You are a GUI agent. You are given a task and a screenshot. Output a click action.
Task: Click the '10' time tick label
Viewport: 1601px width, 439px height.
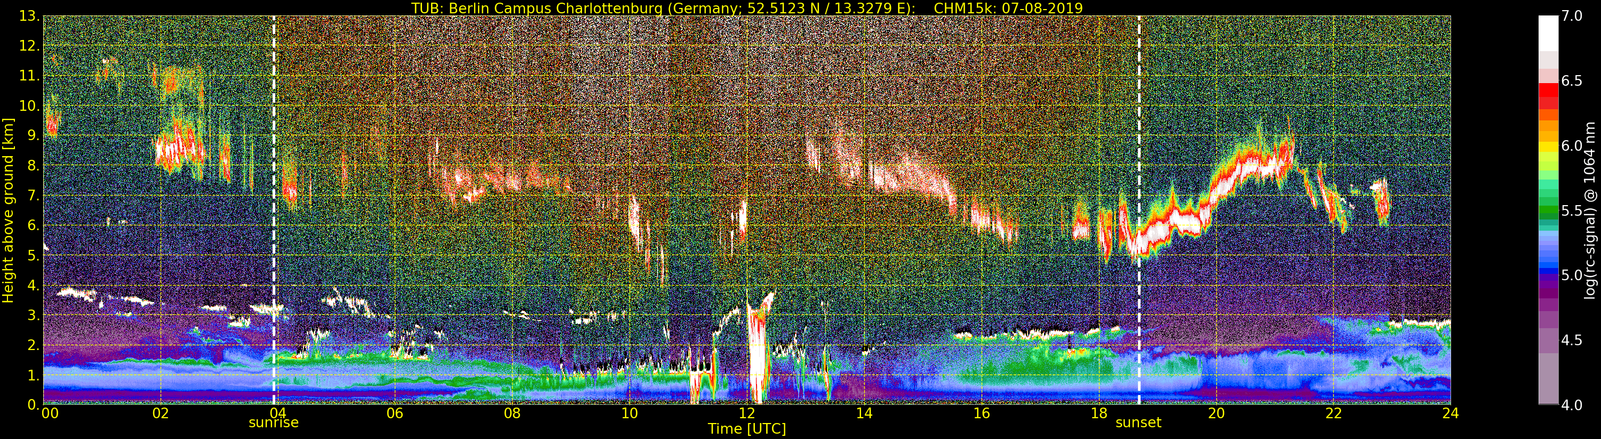coord(629,413)
